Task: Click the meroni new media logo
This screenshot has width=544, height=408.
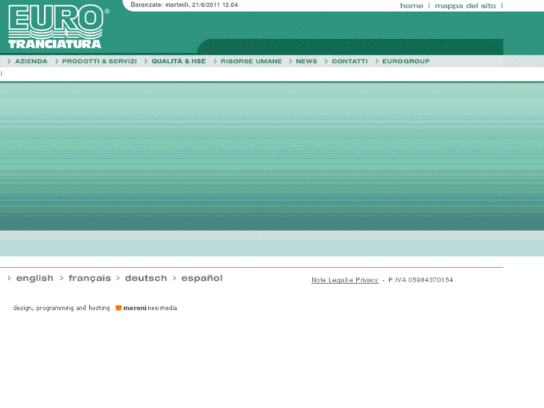Action: (x=146, y=308)
